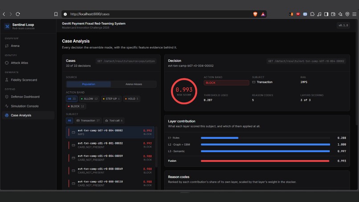Filter action band by BLOCK 12
The image size is (359, 202).
(x=76, y=106)
